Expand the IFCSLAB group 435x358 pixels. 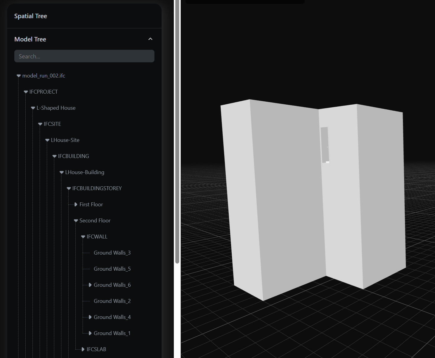[x=83, y=349]
